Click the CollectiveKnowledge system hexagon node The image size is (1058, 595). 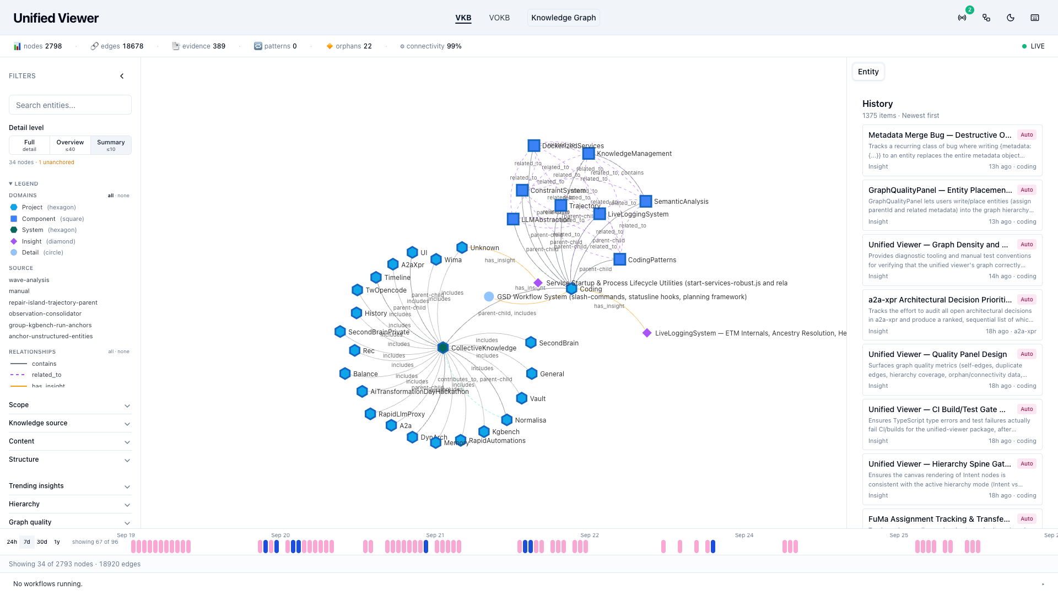[443, 348]
